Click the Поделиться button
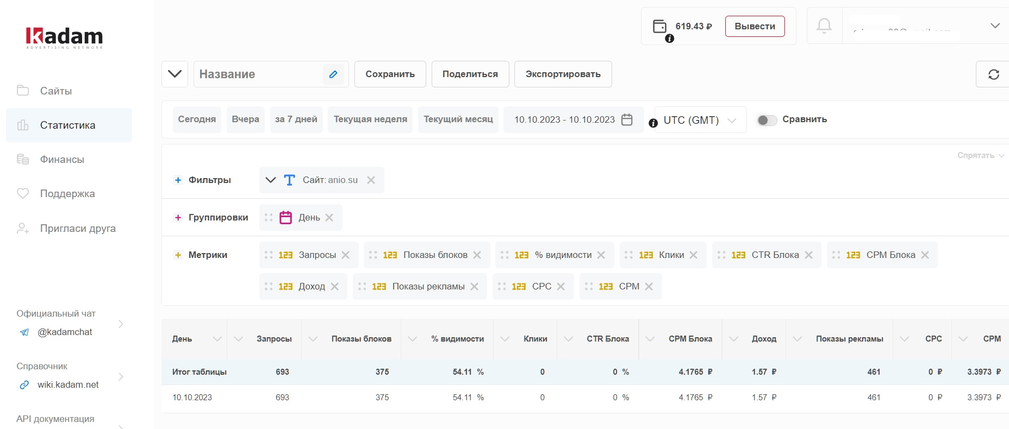Image resolution: width=1009 pixels, height=429 pixels. [x=470, y=74]
